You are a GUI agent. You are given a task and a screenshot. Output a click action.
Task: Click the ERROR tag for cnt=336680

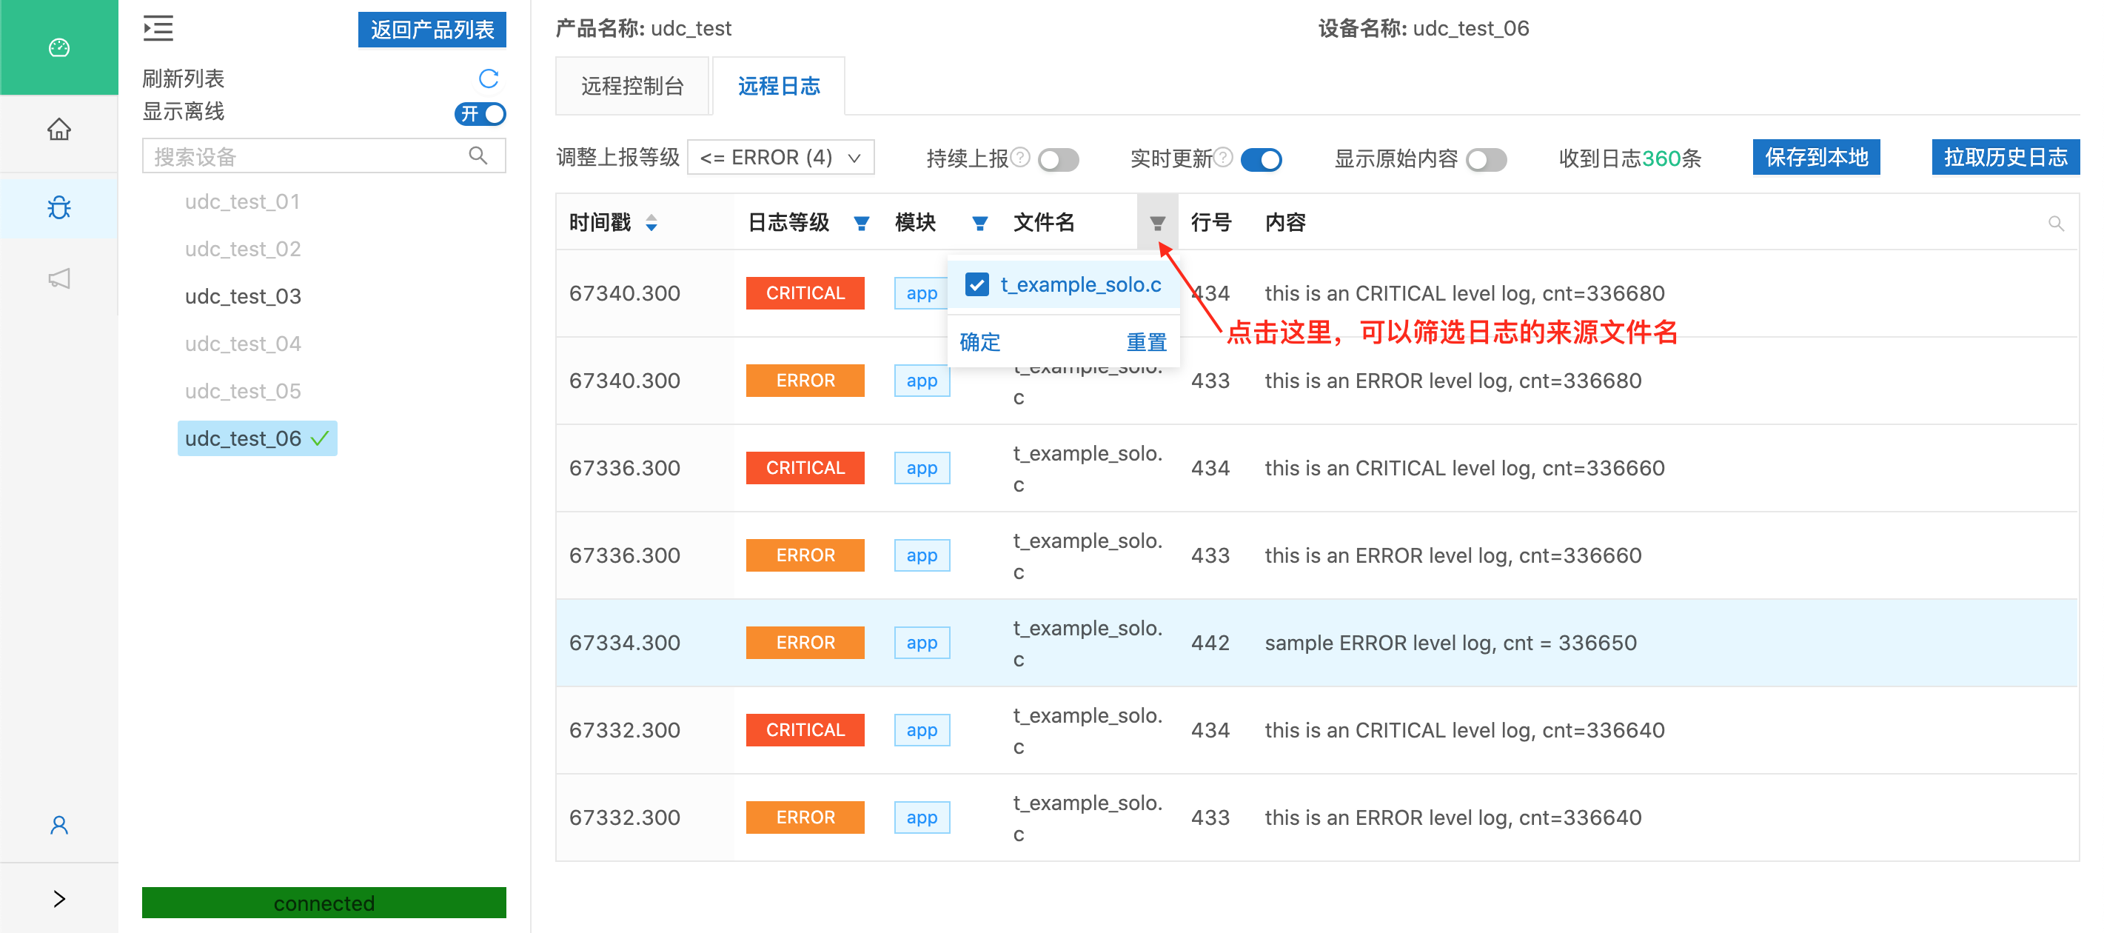coord(805,381)
